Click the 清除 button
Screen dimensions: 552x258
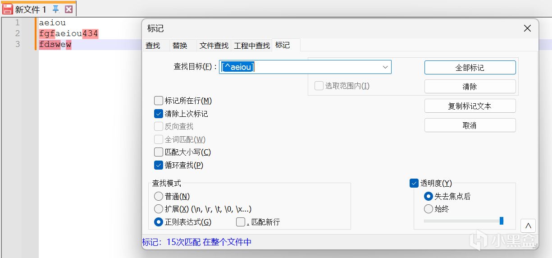pos(470,87)
